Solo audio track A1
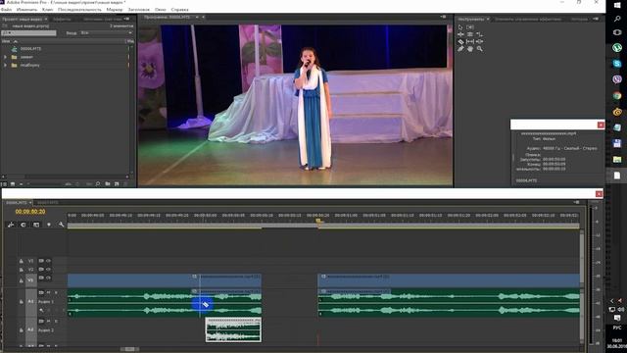627x353 pixels. pyautogui.click(x=56, y=293)
